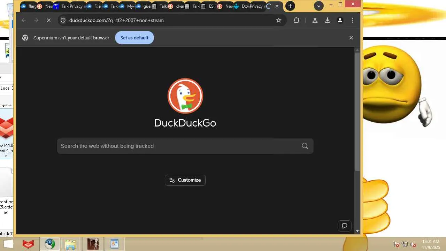Switch to the "My-" tab
Image resolution: width=446 pixels, height=251 pixels.
[127, 6]
